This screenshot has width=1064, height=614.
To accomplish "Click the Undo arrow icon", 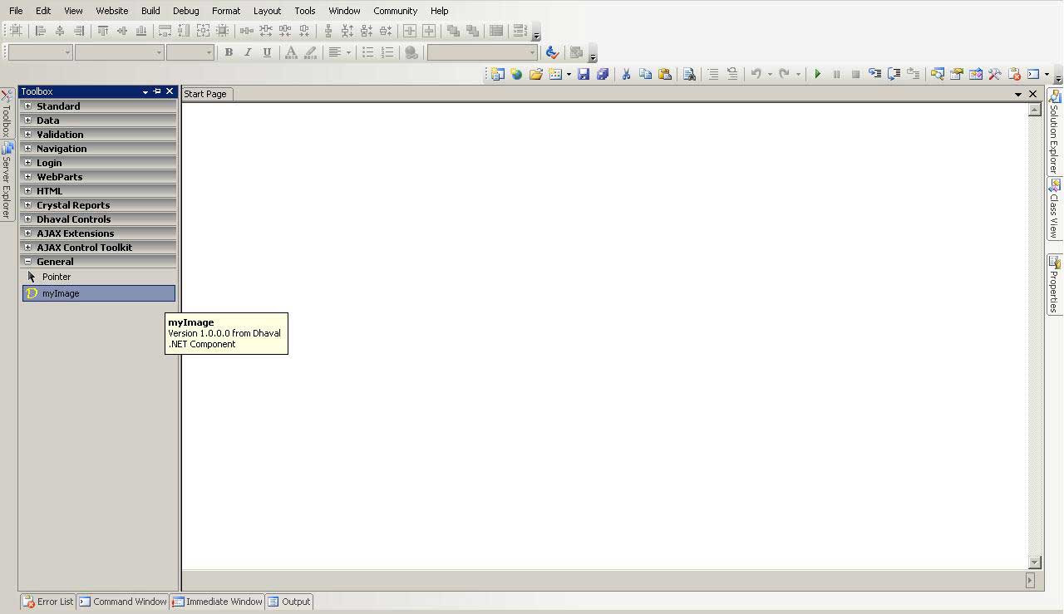I will click(x=756, y=74).
